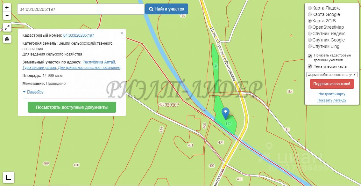Choose OpenStreetMap base layer
This screenshot has height=186, width=361.
coord(310,27)
